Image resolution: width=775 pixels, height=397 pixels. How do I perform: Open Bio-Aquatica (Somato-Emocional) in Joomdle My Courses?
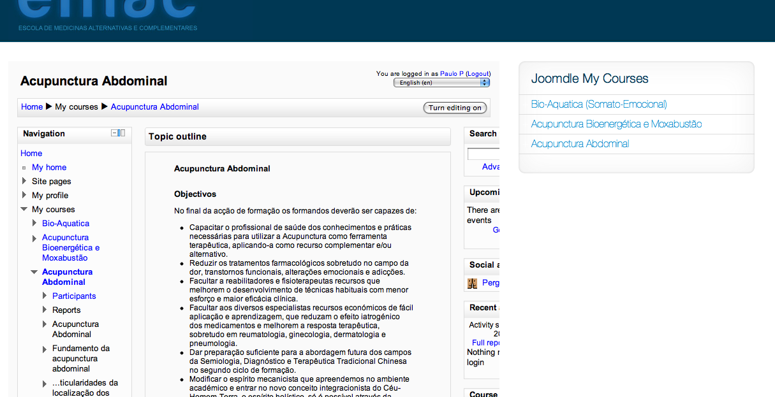[x=599, y=105]
